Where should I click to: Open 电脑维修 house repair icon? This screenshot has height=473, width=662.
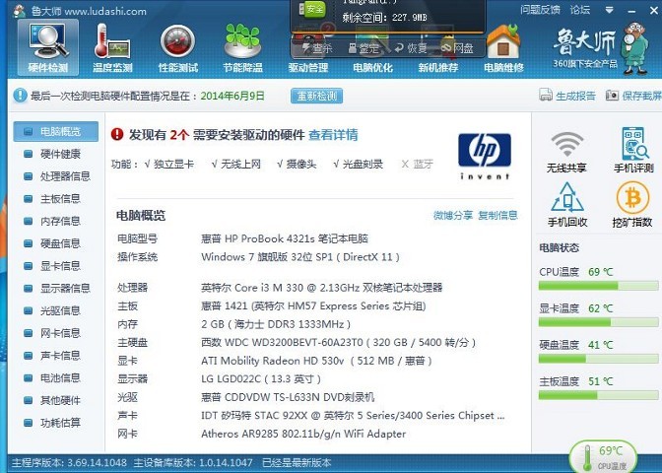click(503, 47)
